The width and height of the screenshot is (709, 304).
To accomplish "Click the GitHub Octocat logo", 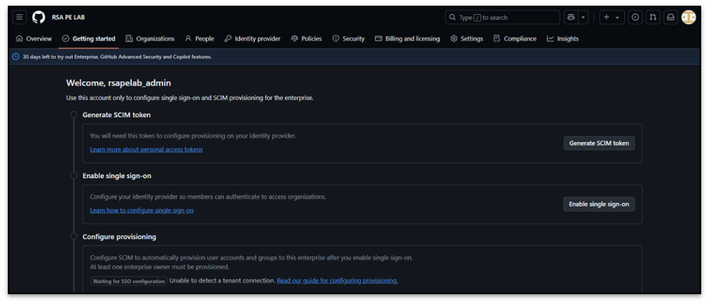I will pos(38,17).
